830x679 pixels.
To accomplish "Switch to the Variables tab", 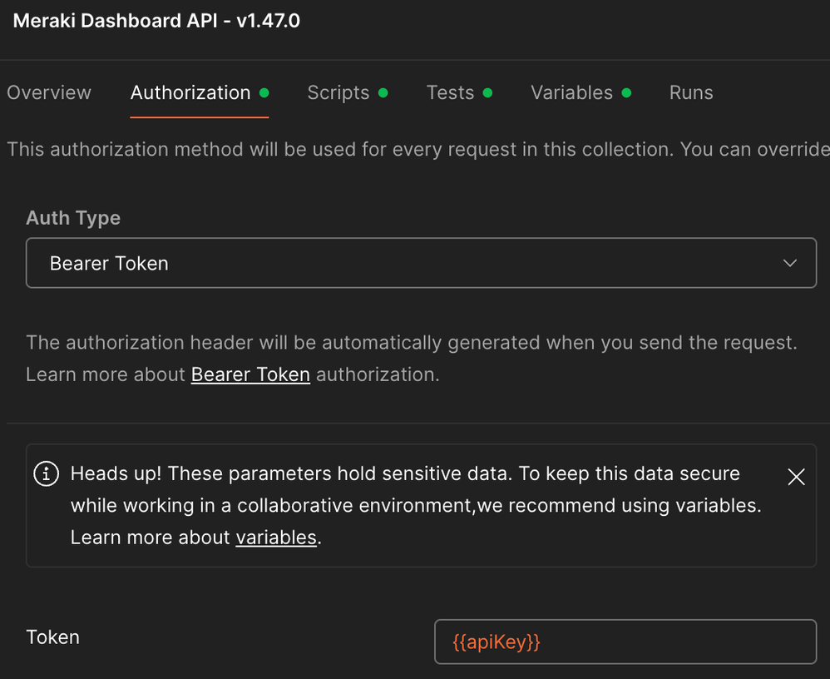I will (x=572, y=92).
